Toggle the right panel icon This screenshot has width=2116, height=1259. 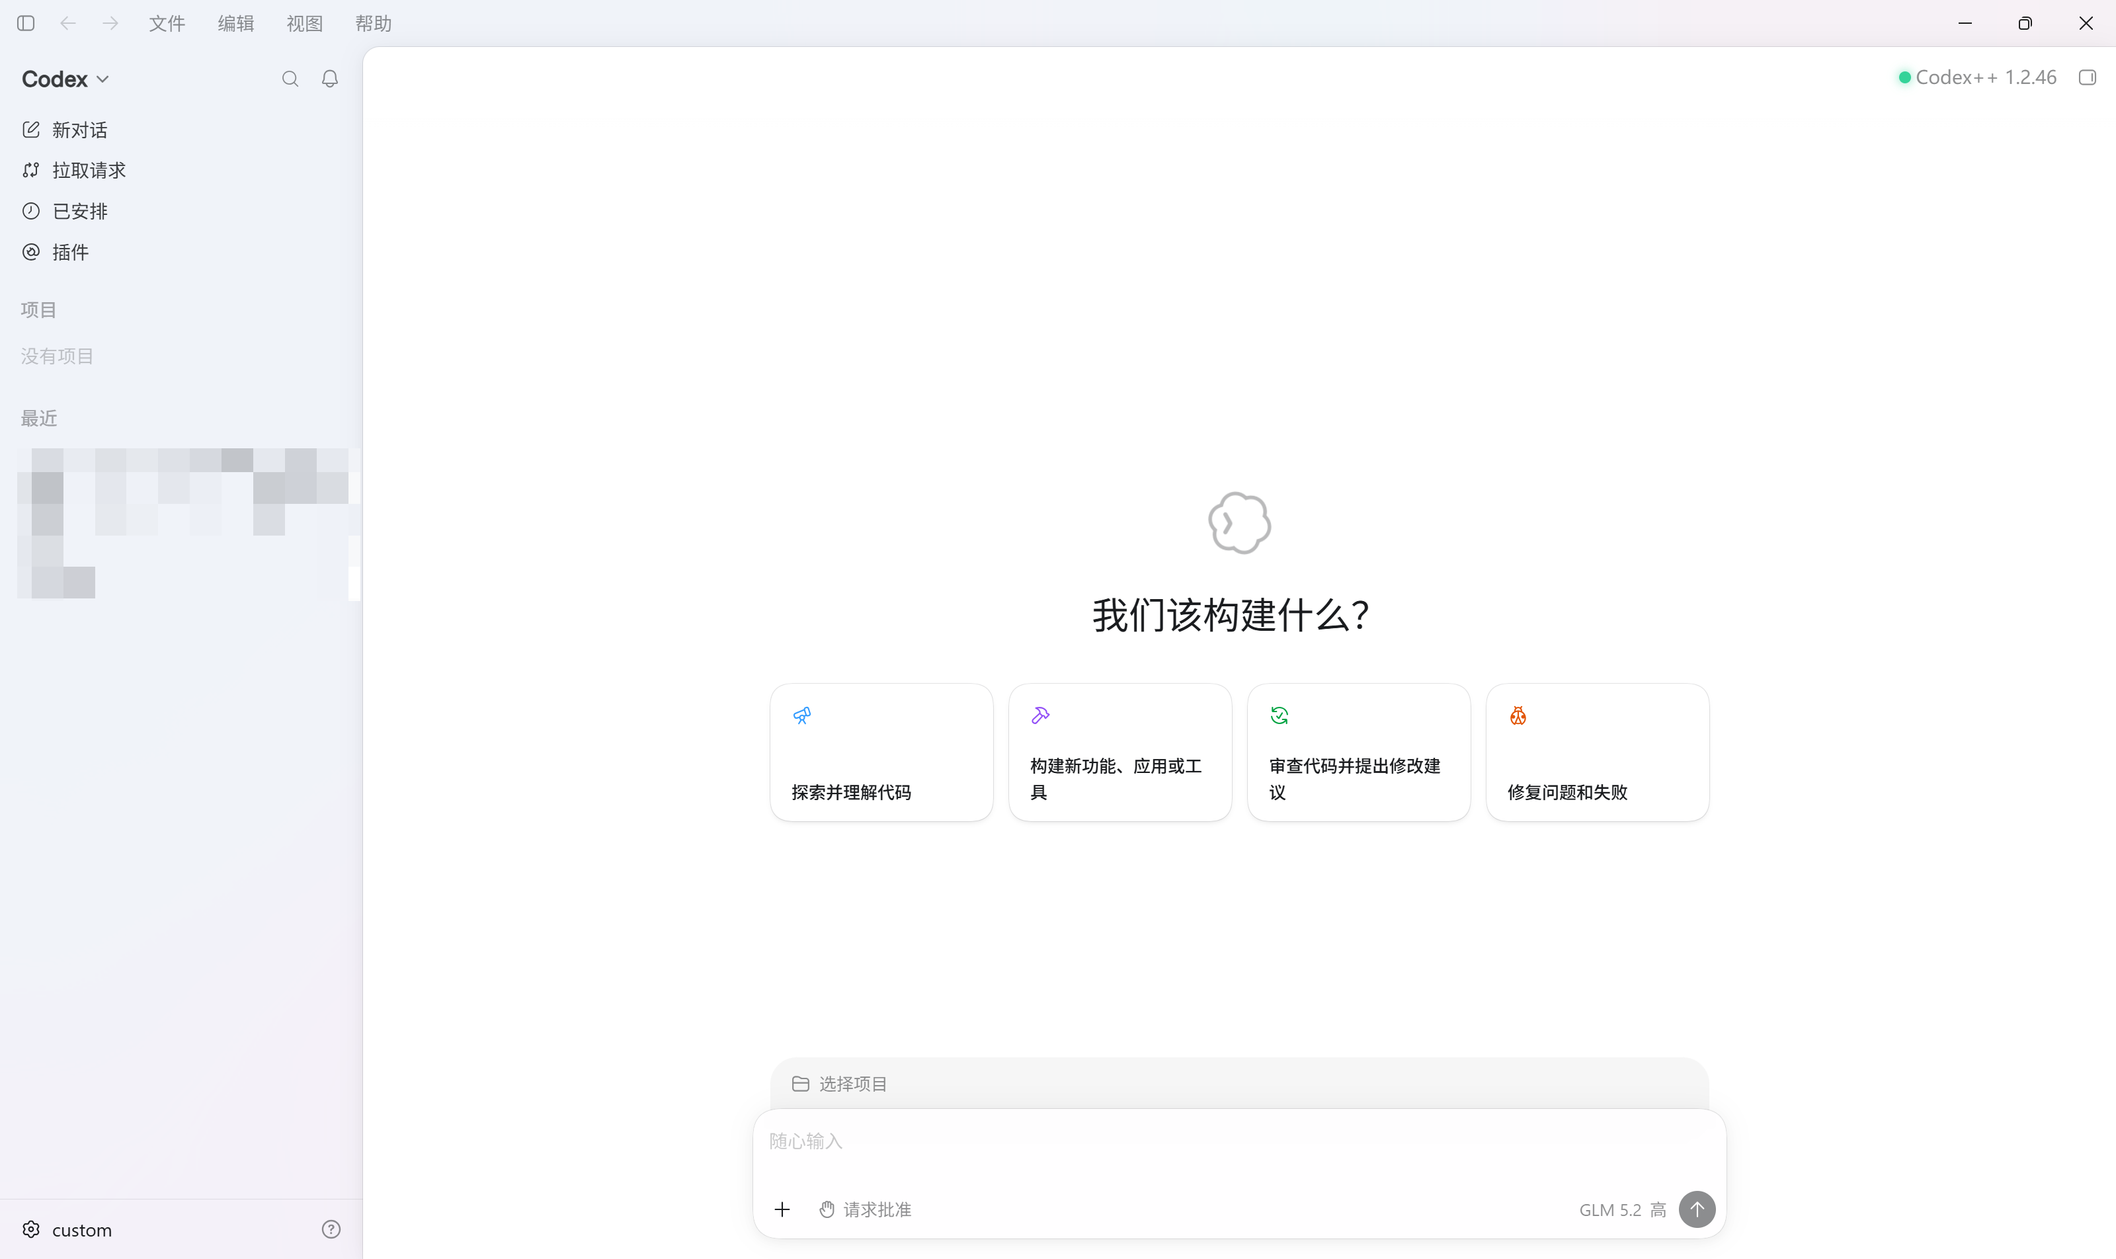click(x=2087, y=77)
